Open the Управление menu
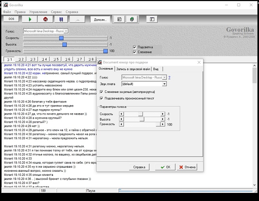This screenshot has width=259, height=201. (38, 12)
